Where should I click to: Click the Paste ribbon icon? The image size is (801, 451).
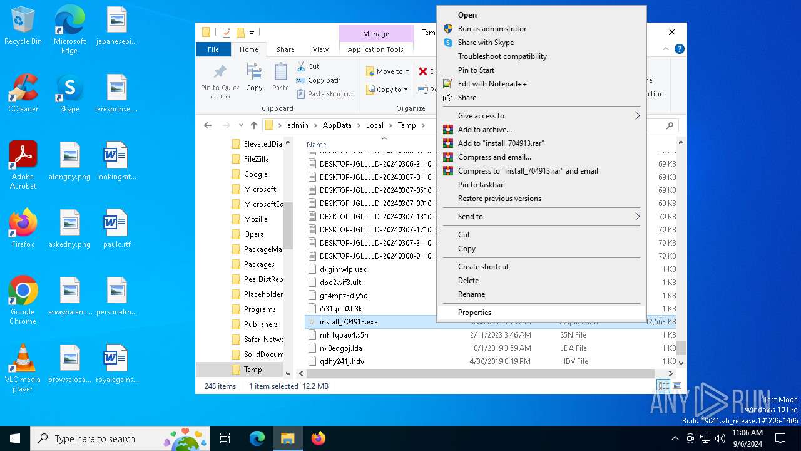point(280,78)
